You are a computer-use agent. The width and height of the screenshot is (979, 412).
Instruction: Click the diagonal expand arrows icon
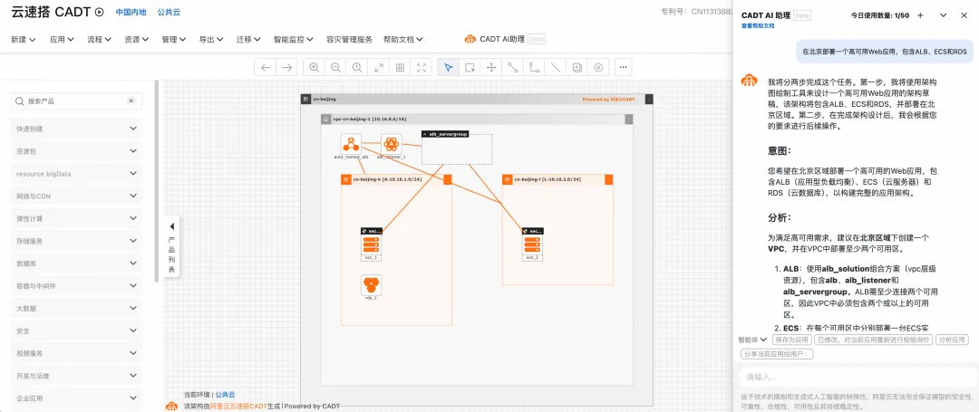tap(378, 67)
